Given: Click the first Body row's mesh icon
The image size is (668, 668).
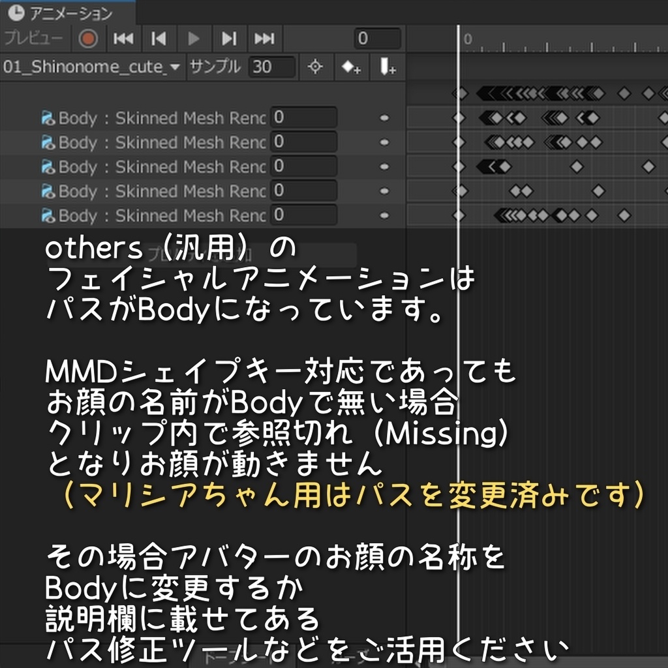Looking at the screenshot, I should click(48, 118).
